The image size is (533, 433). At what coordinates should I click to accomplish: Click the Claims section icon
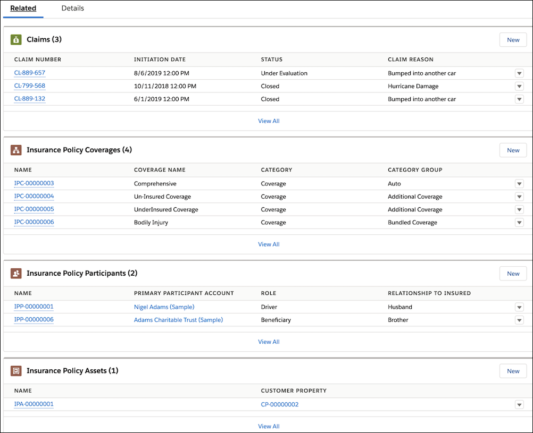click(x=16, y=40)
